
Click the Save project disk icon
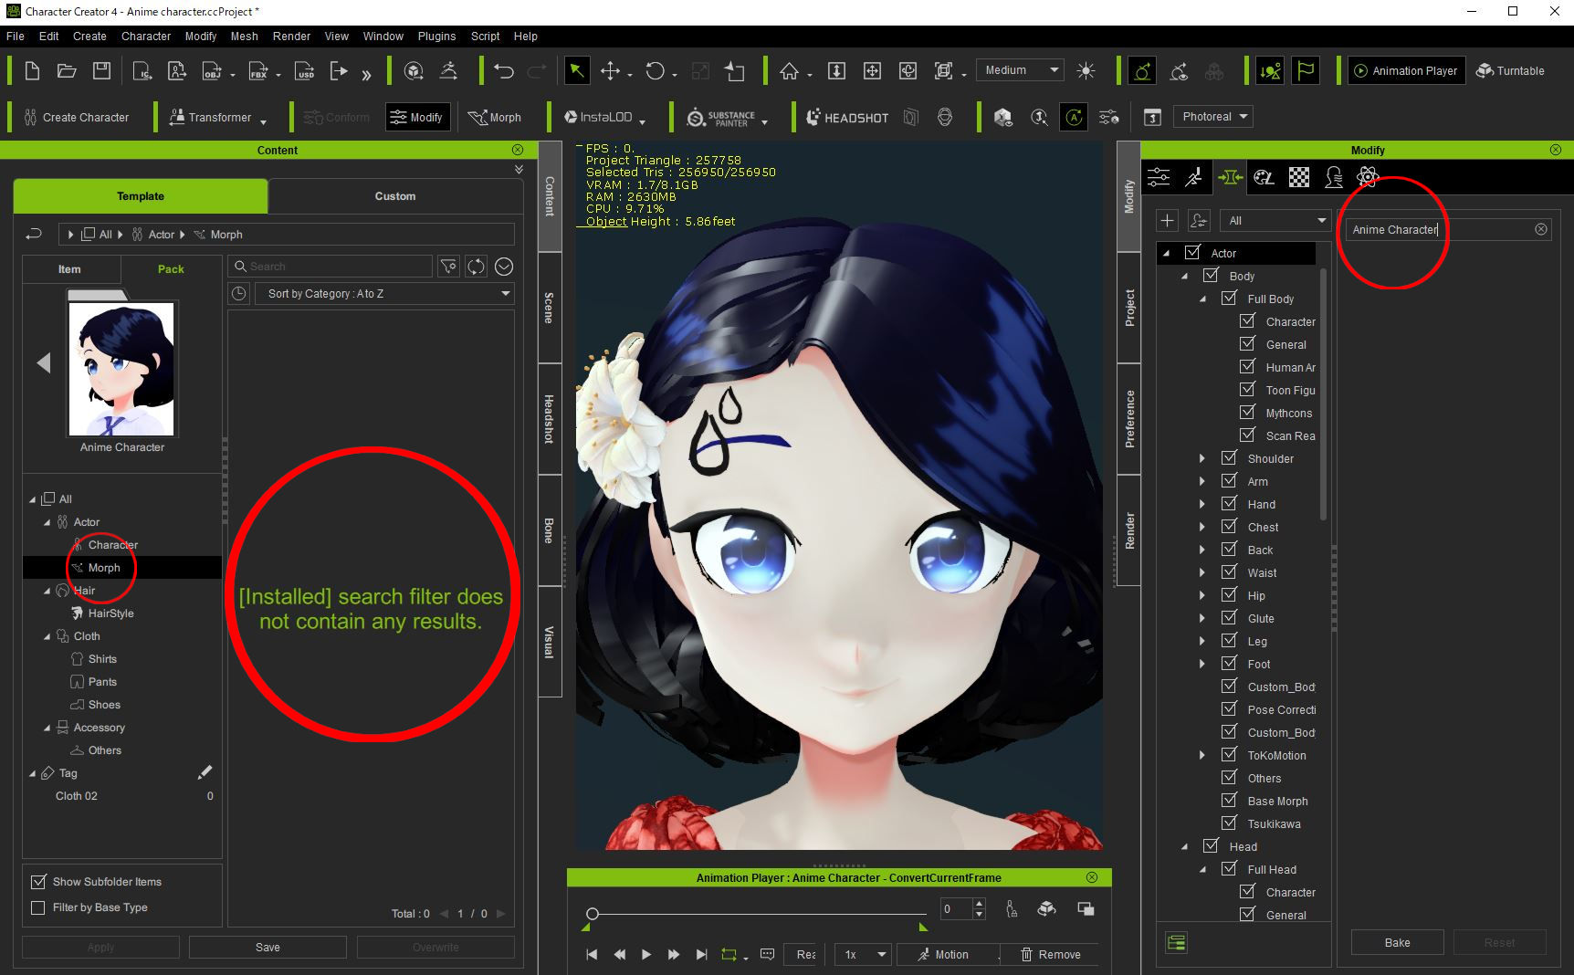point(101,70)
